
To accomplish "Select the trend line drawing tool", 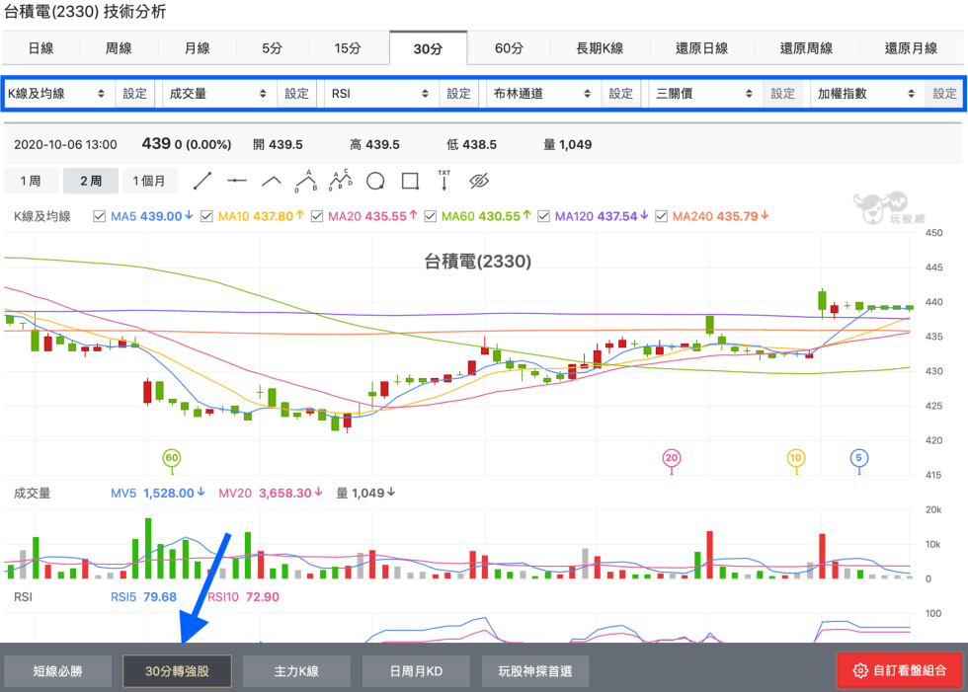I will point(202,181).
